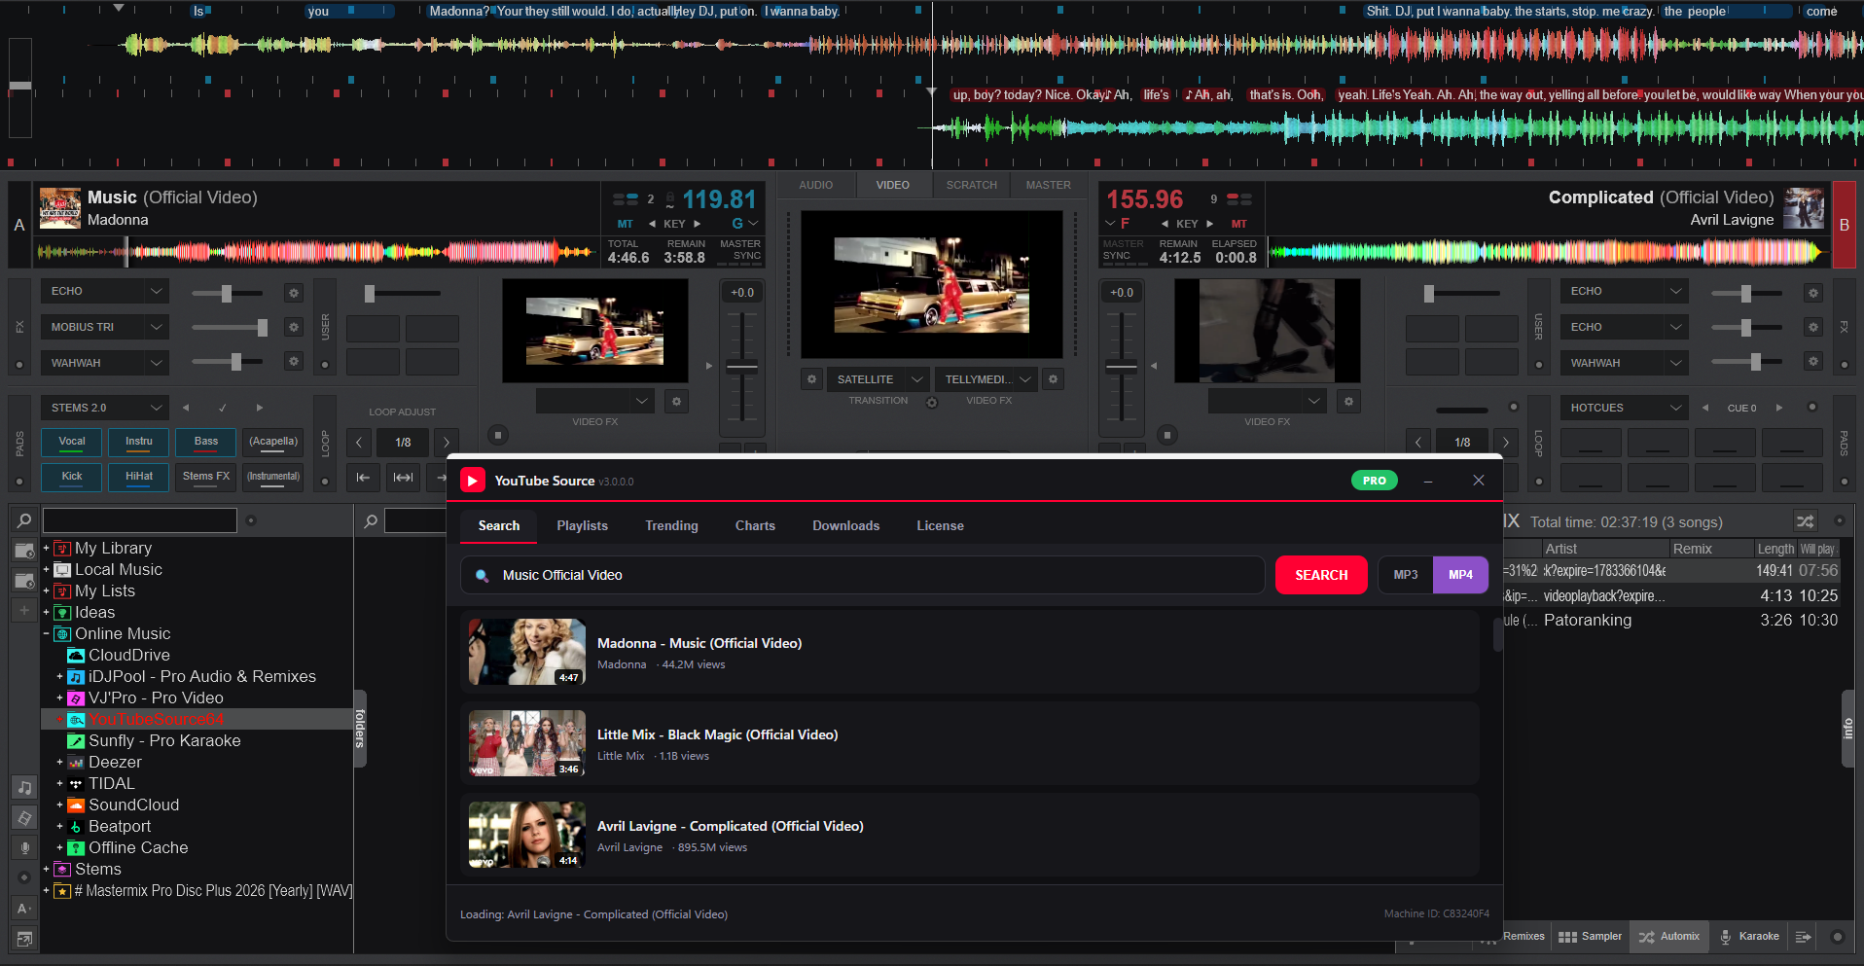Image resolution: width=1864 pixels, height=966 pixels.
Task: Click the browser popout window icon at sidebar bottom
Action: [x=24, y=938]
